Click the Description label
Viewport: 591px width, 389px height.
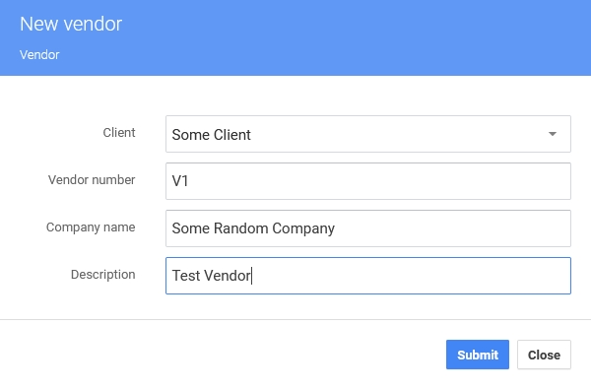coord(102,275)
